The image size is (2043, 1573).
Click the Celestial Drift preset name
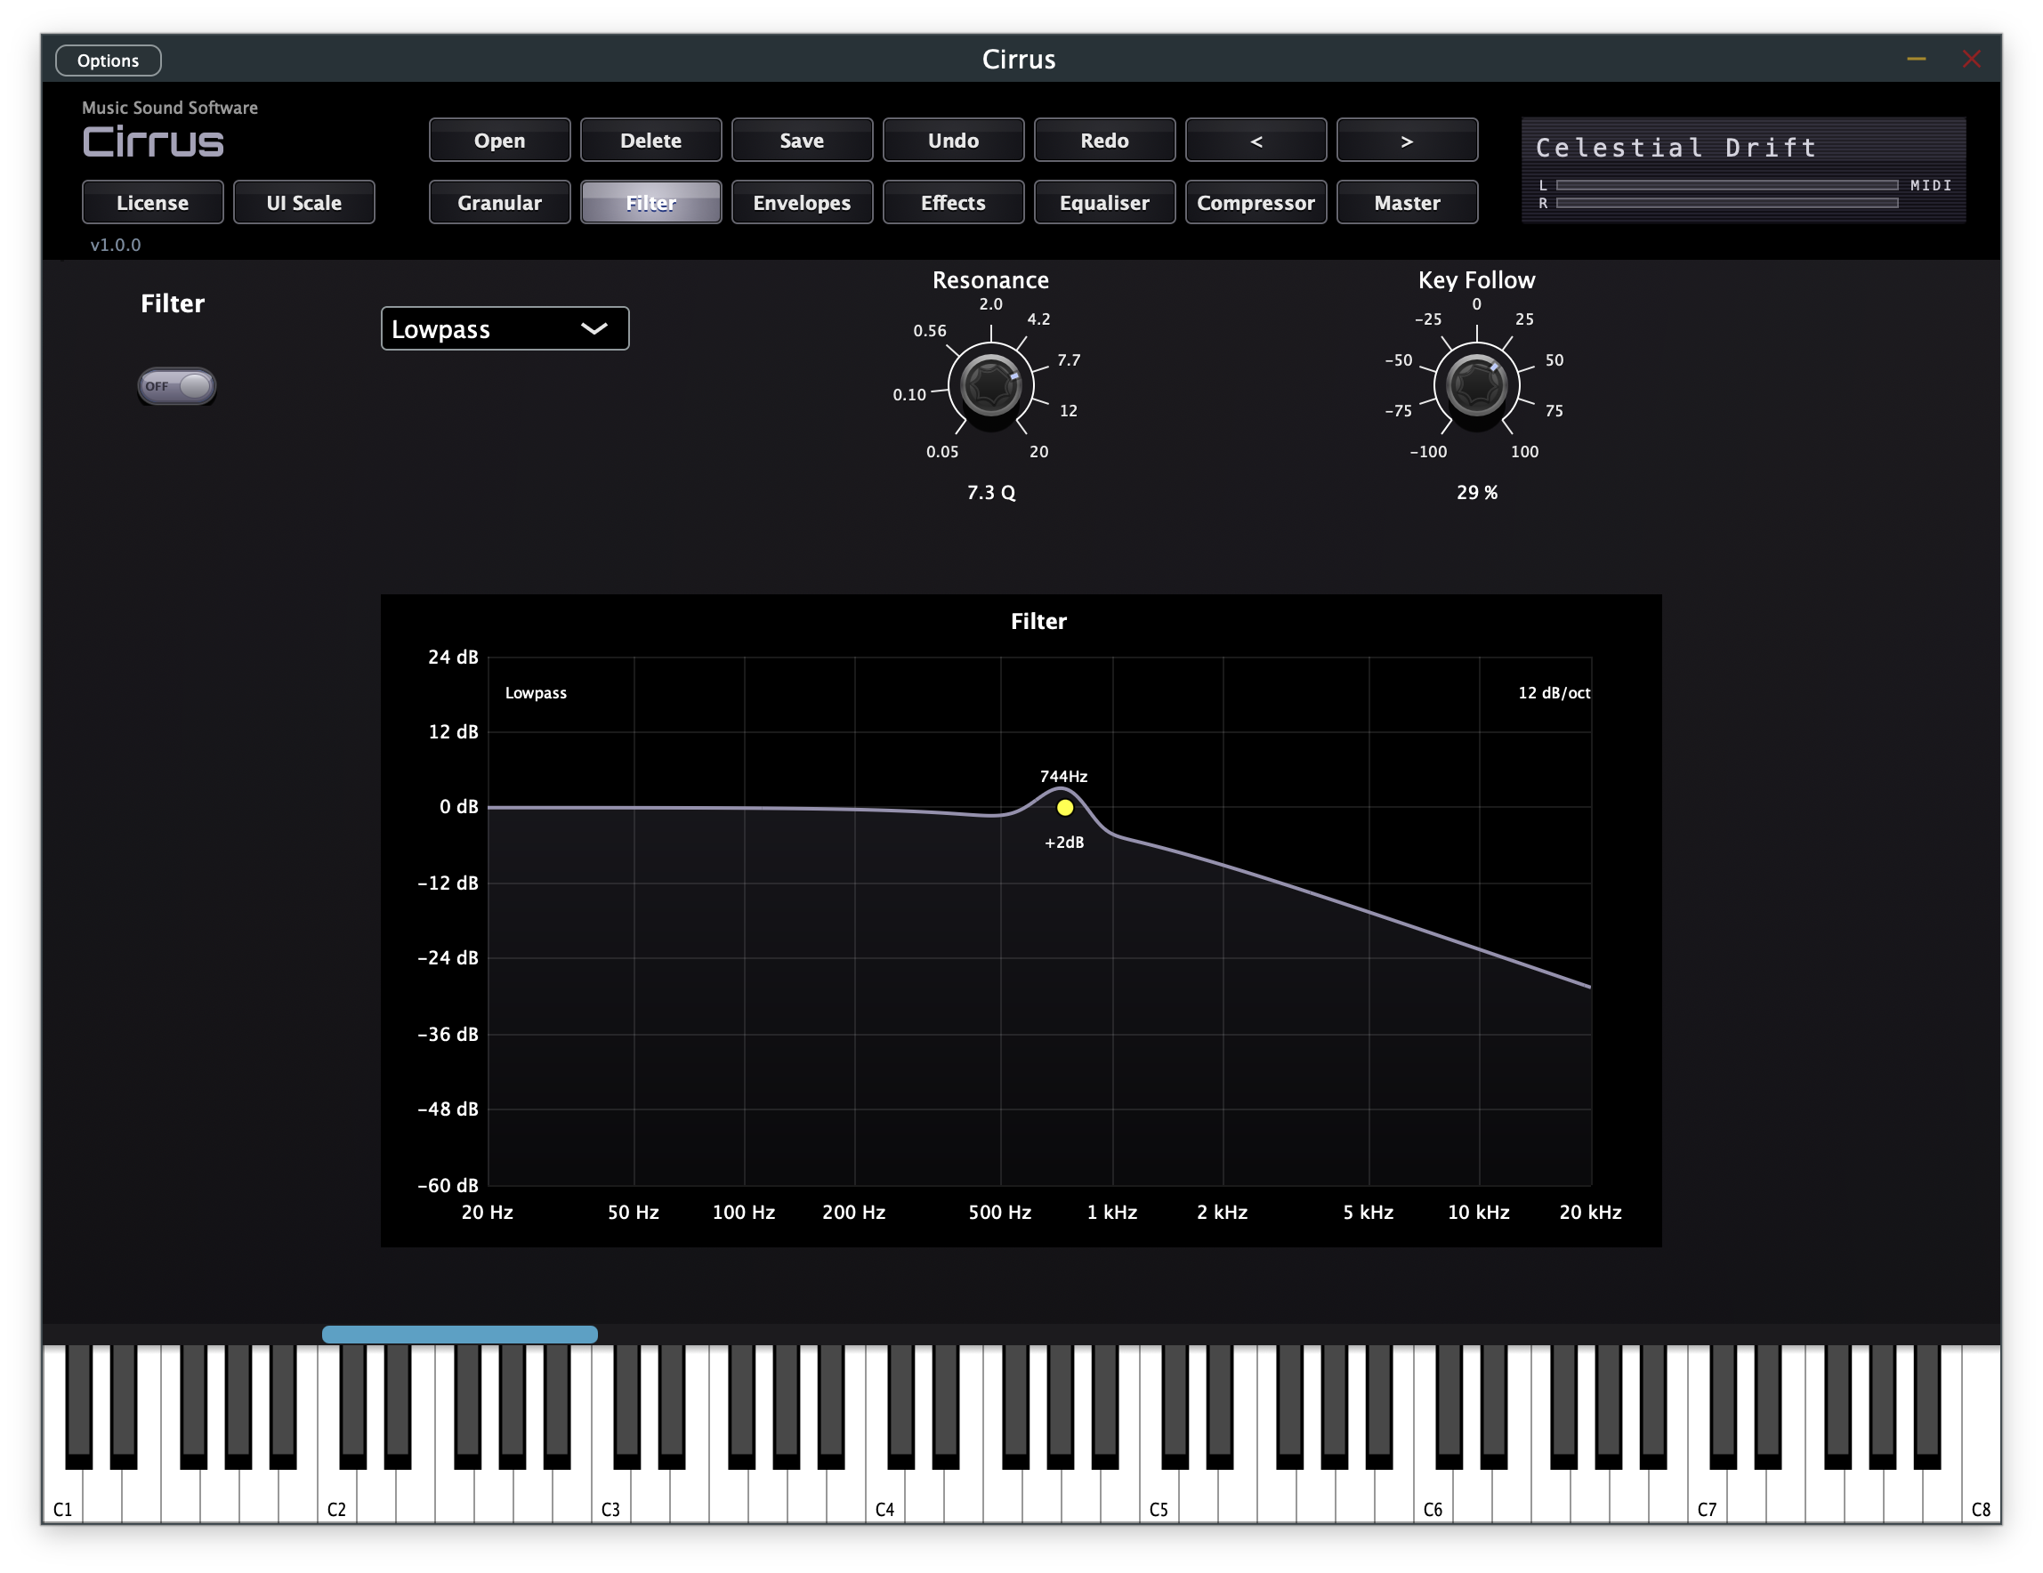(1676, 147)
